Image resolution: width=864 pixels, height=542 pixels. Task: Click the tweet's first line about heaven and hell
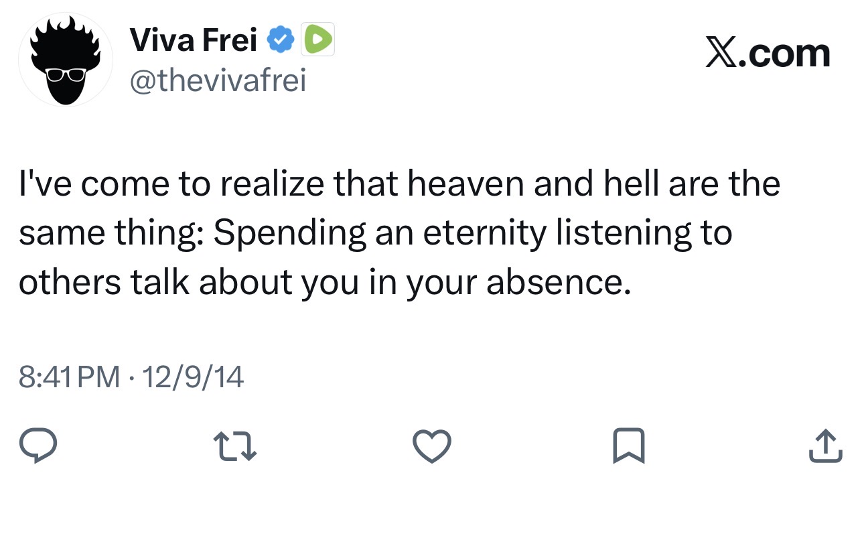click(x=399, y=182)
